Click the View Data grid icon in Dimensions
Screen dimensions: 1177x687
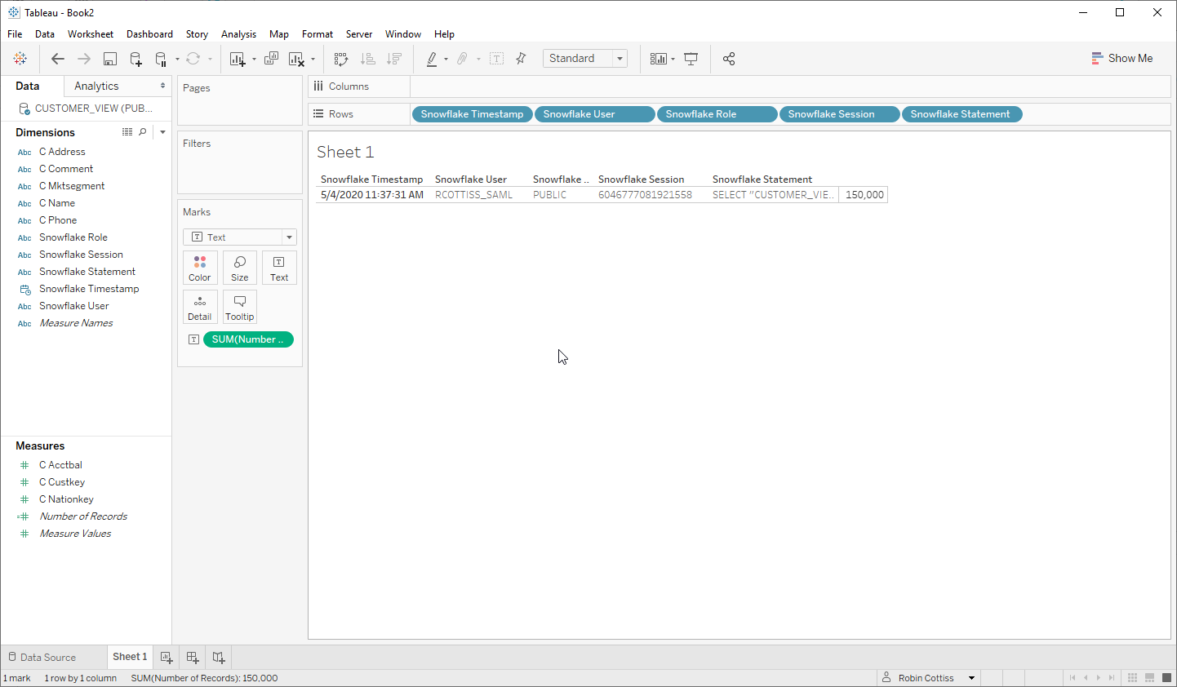[x=127, y=132]
